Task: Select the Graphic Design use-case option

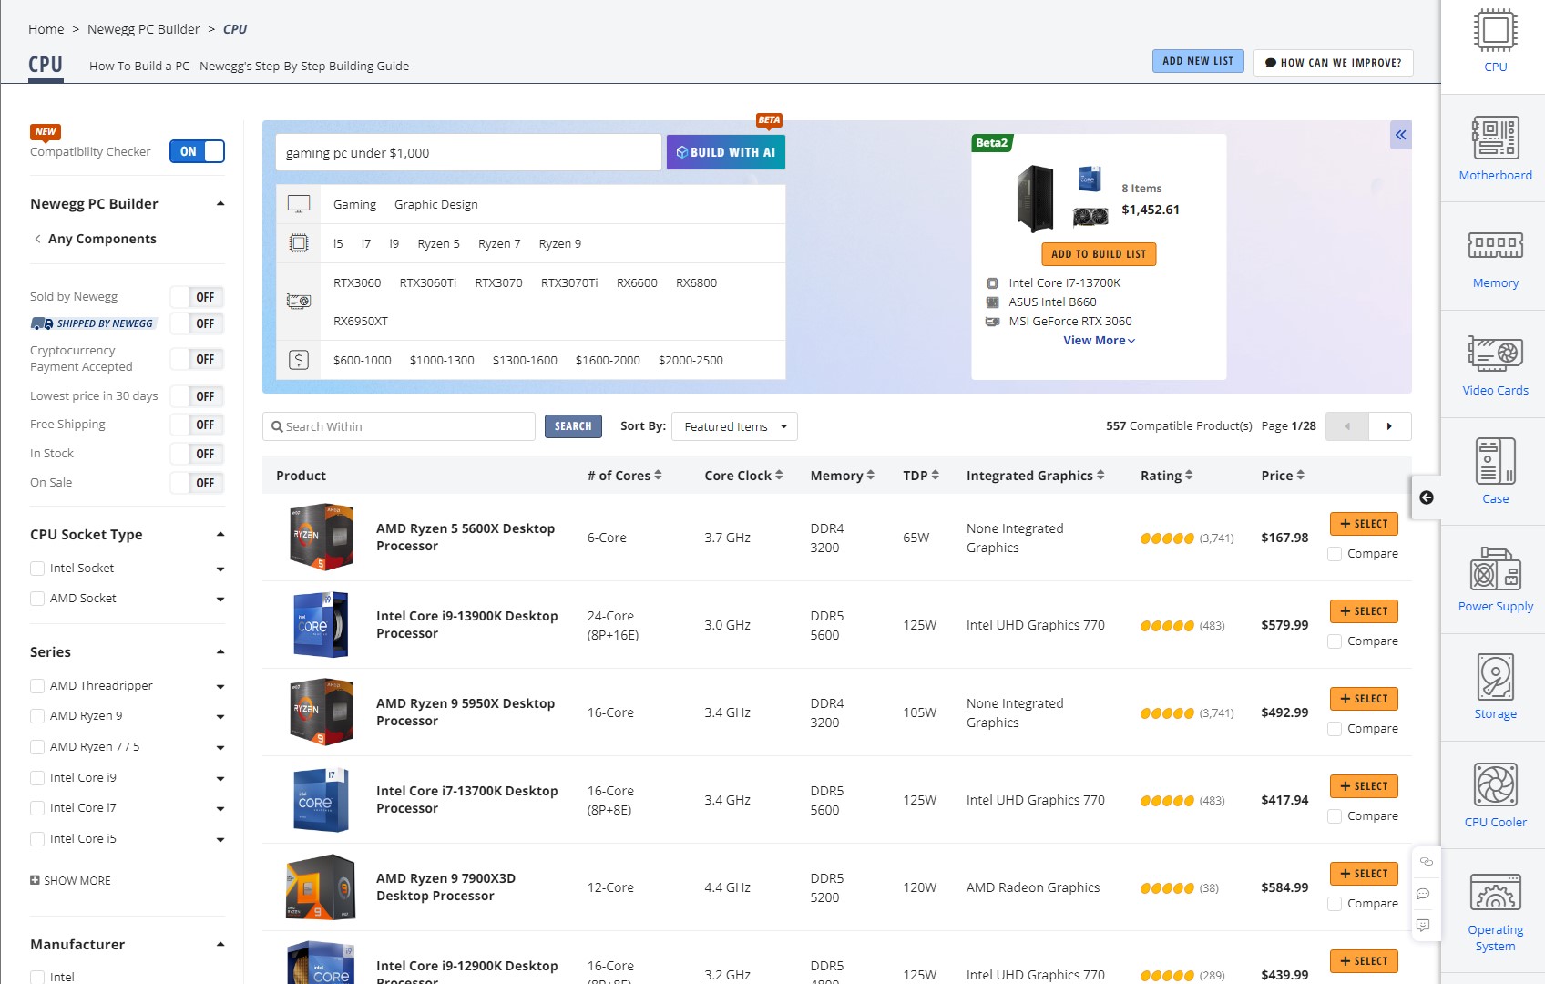Action: tap(435, 204)
